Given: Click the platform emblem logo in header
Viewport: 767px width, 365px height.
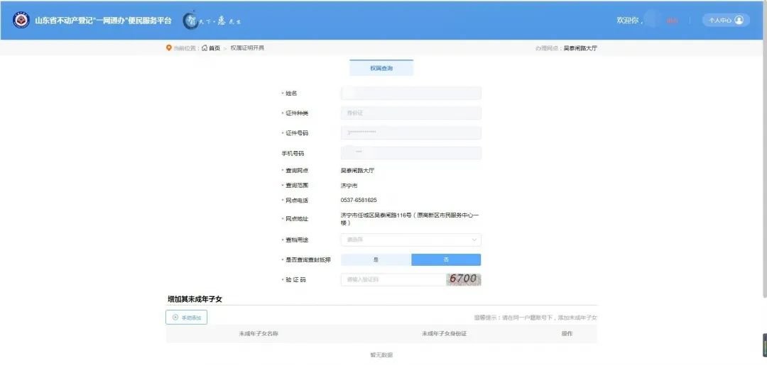Looking at the screenshot, I should click(x=21, y=21).
